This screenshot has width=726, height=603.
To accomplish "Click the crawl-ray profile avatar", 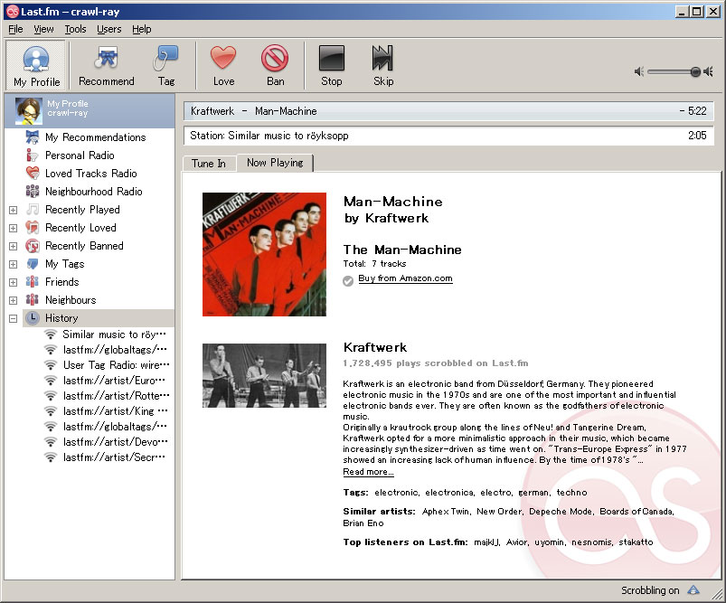I will coord(29,111).
